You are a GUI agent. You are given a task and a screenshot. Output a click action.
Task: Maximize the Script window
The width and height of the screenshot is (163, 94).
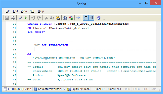coord(147,3)
